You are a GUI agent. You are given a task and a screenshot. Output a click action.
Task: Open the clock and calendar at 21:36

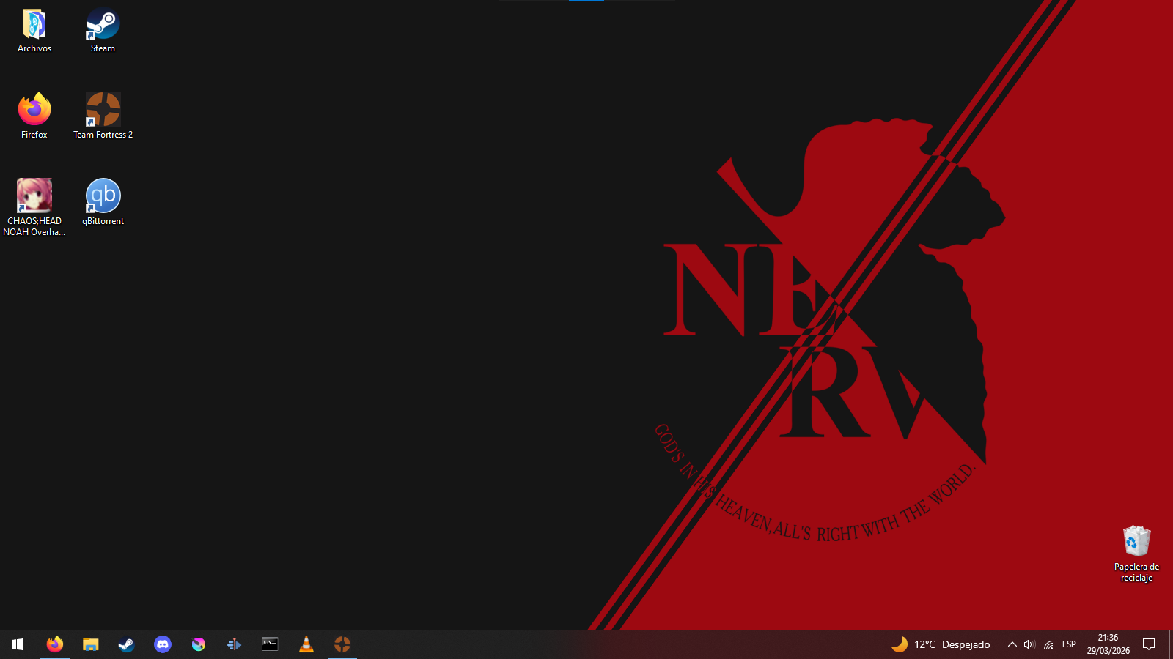click(x=1108, y=644)
